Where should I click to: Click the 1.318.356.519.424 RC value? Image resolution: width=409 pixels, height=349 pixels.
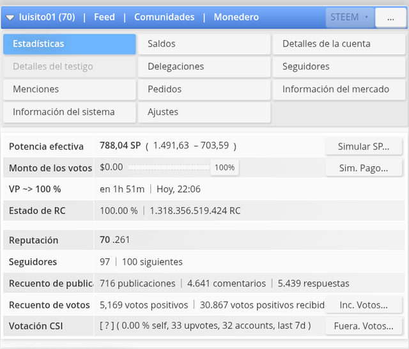point(195,211)
